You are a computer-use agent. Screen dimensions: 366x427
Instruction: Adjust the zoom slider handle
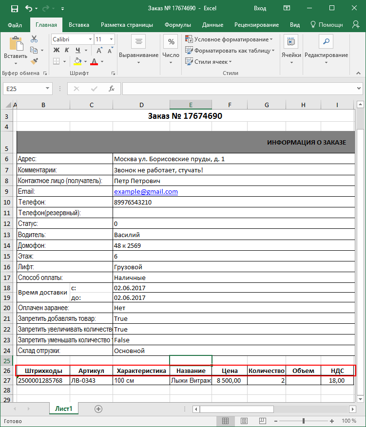[304, 421]
